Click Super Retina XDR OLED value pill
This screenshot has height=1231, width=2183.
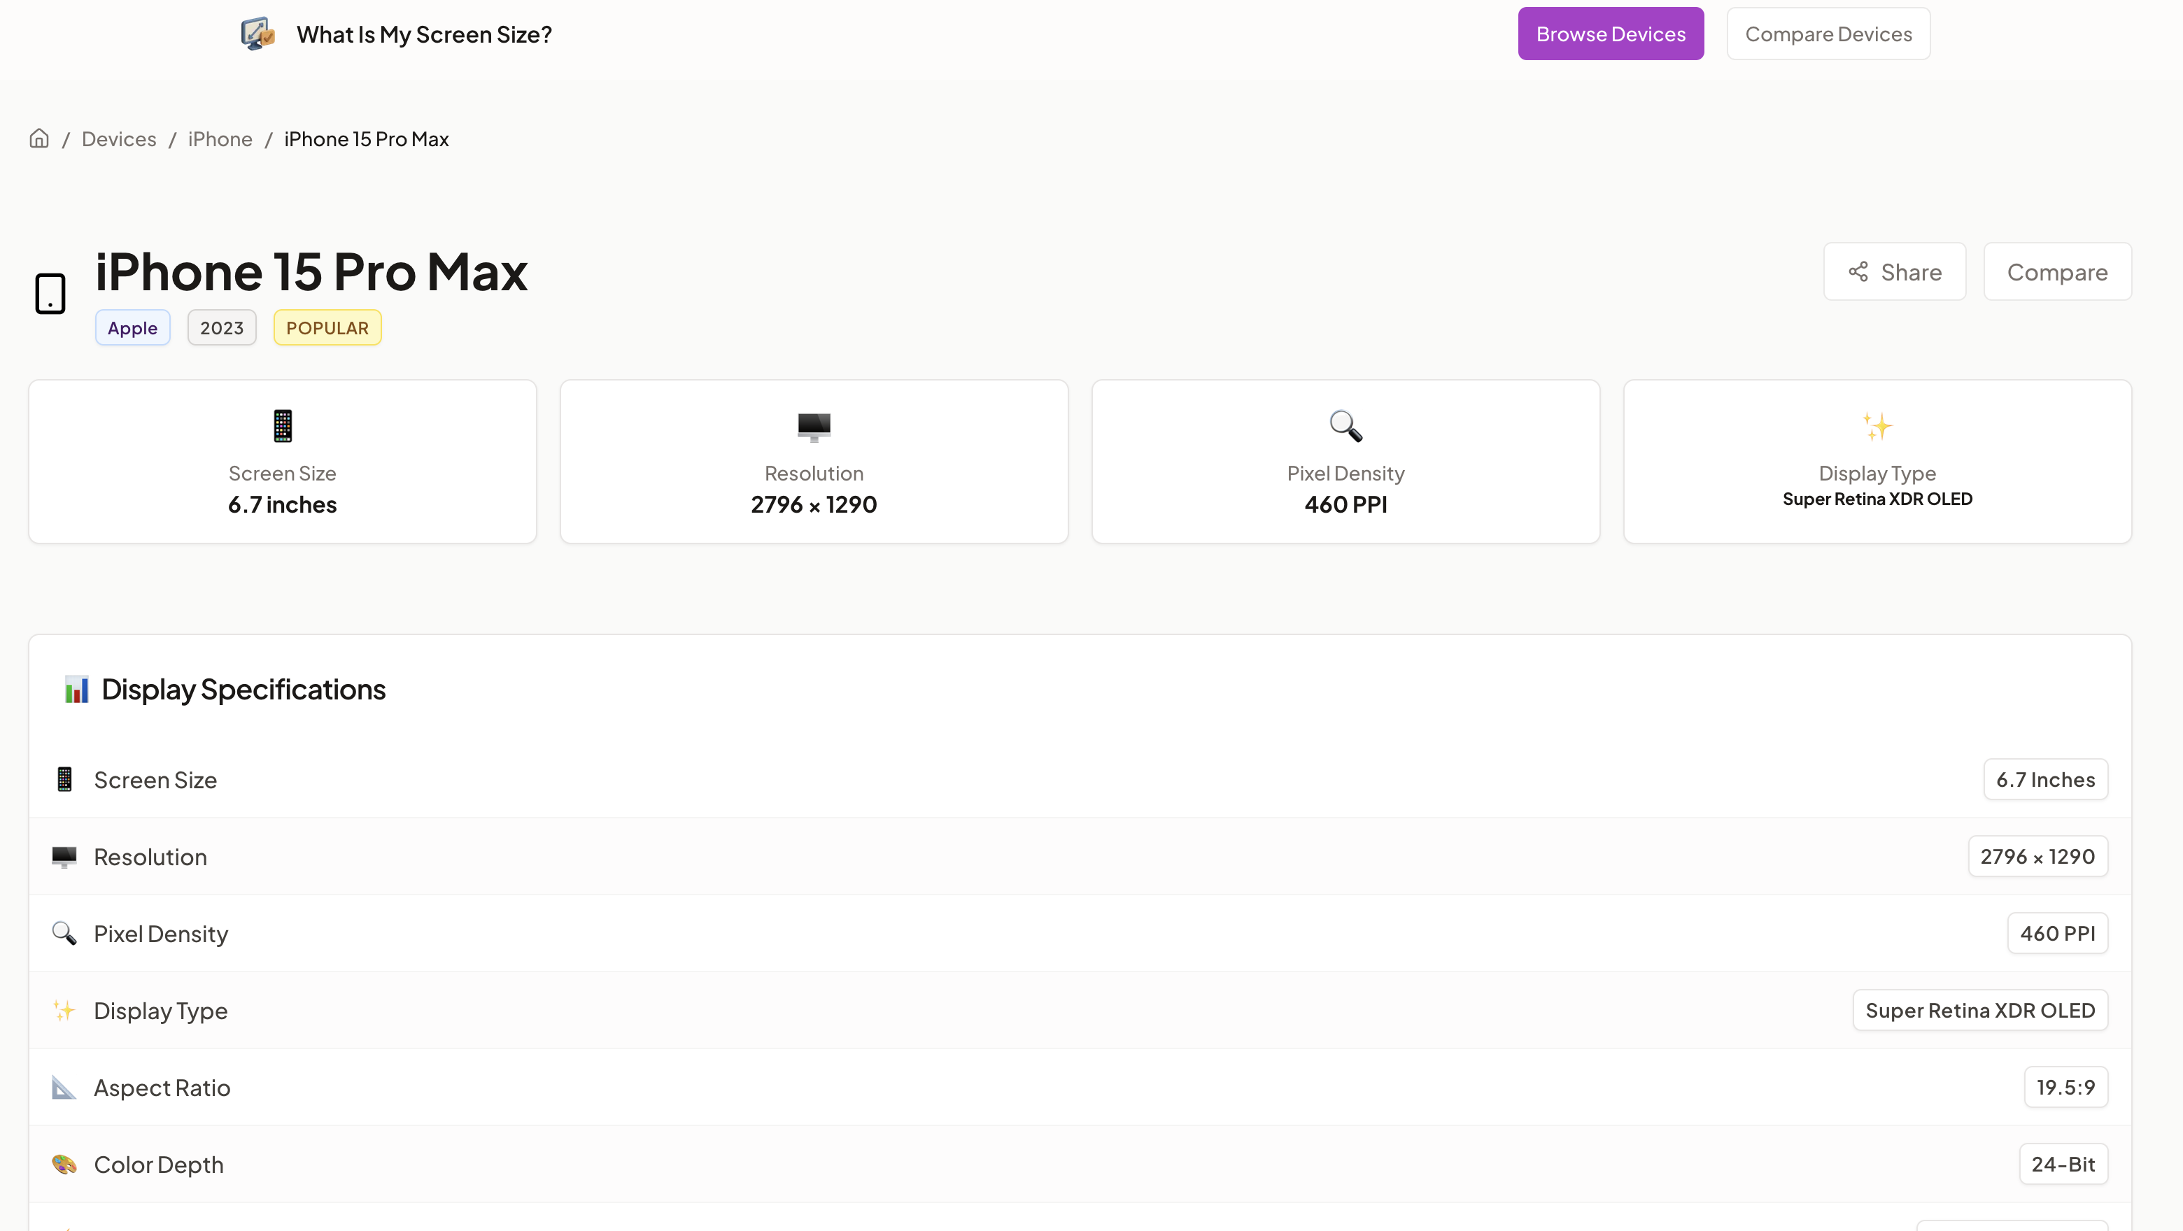(1979, 1011)
